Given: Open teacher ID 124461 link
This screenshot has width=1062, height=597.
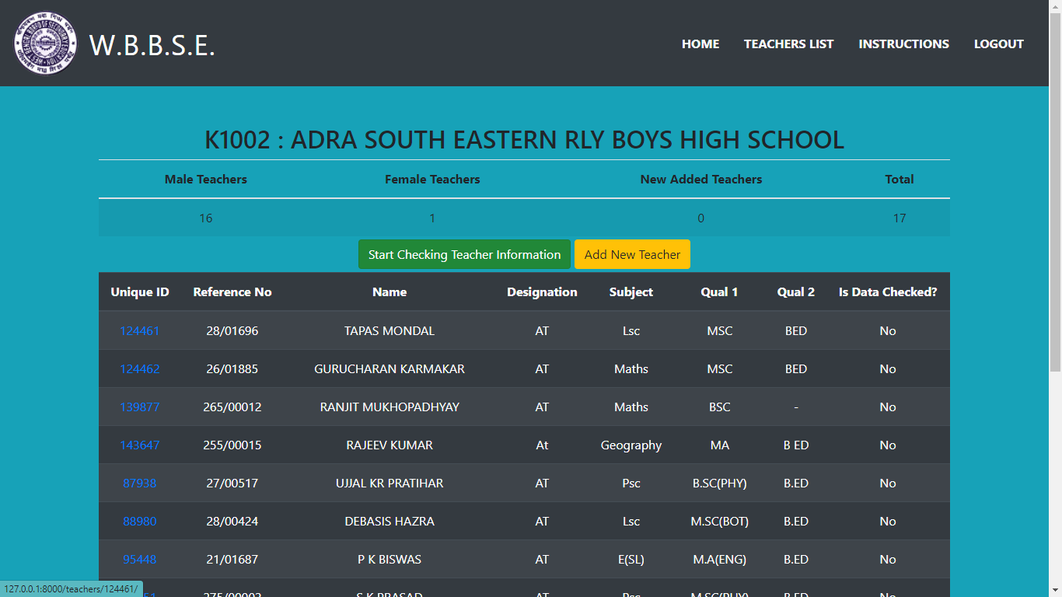Looking at the screenshot, I should click(139, 331).
